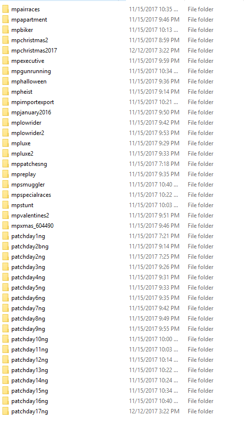Click File folder type of mpstunt
Image resolution: width=252 pixels, height=431 pixels.
pos(201,205)
